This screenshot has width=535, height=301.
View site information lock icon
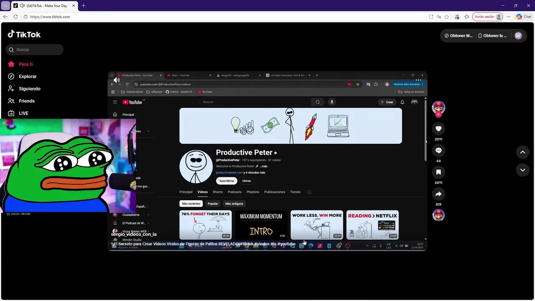point(25,17)
